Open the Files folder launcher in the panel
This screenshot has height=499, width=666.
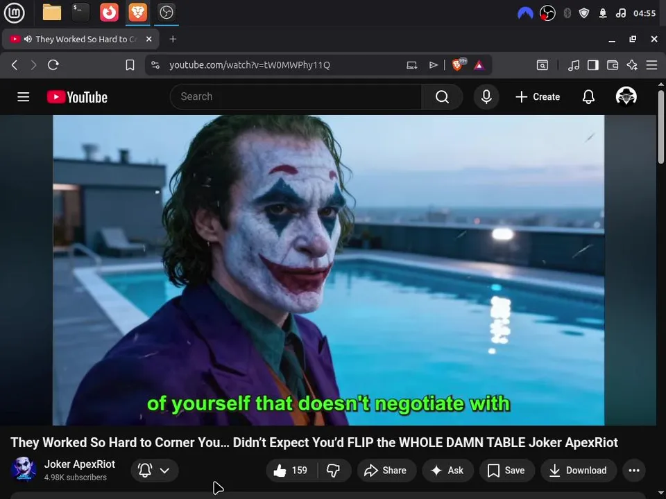pyautogui.click(x=52, y=12)
